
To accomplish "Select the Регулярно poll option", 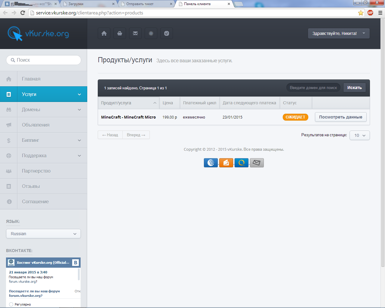I will pyautogui.click(x=11, y=304).
